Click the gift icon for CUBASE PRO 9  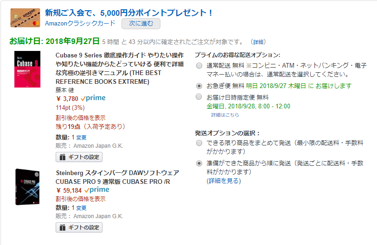pos(63,227)
